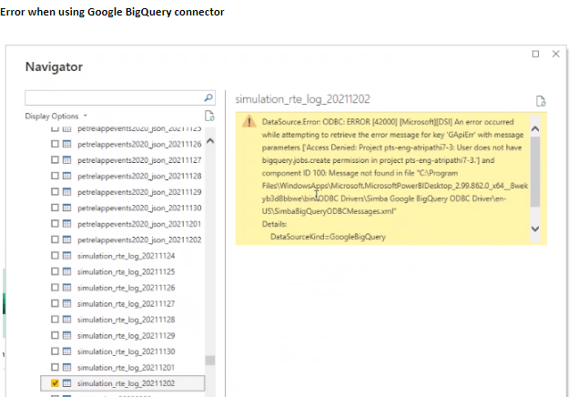Click the table icon for simulation_rte_log_20211124

[x=66, y=256]
